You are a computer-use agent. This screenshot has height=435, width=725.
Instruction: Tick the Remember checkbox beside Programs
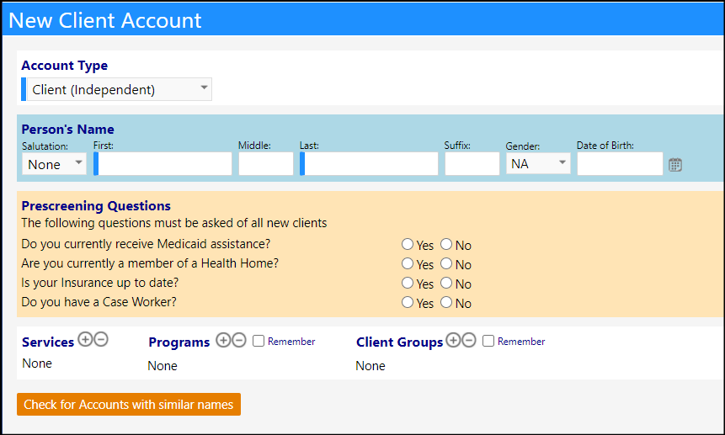[259, 341]
